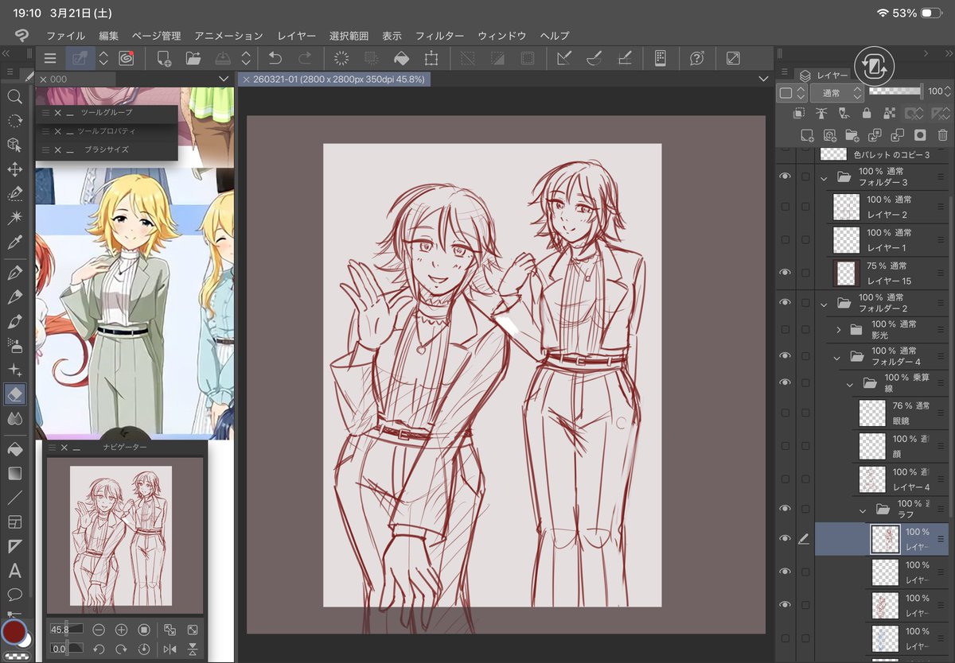
Task: Collapse フォルダー 4 with its chevron
Action: click(x=836, y=358)
